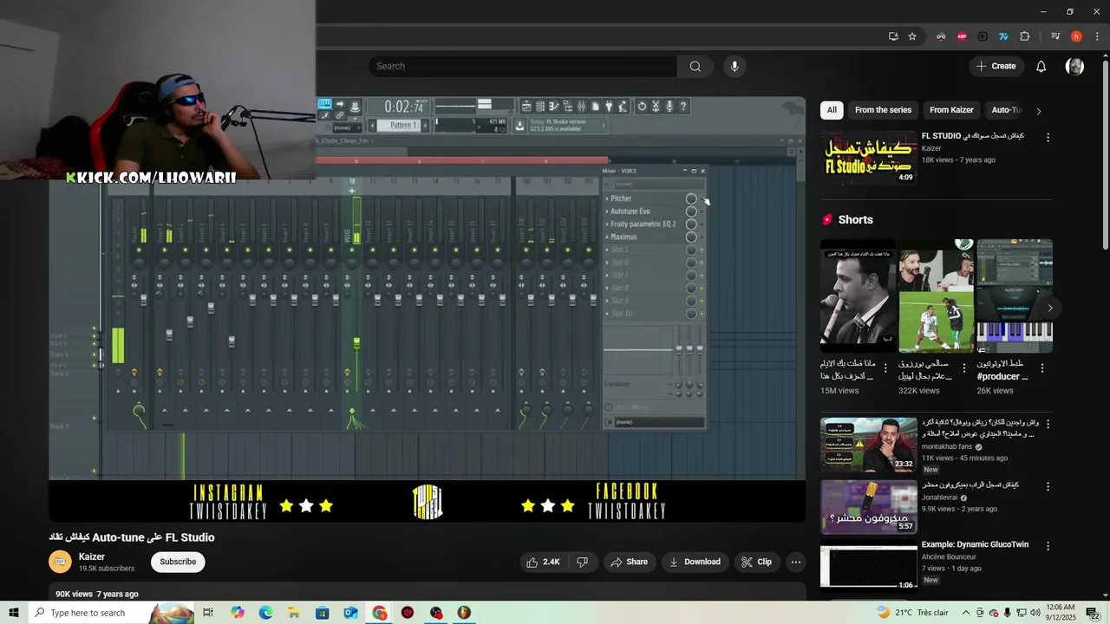Select the partially shown Auto-Tu chip
This screenshot has width=1110, height=624.
1006,110
